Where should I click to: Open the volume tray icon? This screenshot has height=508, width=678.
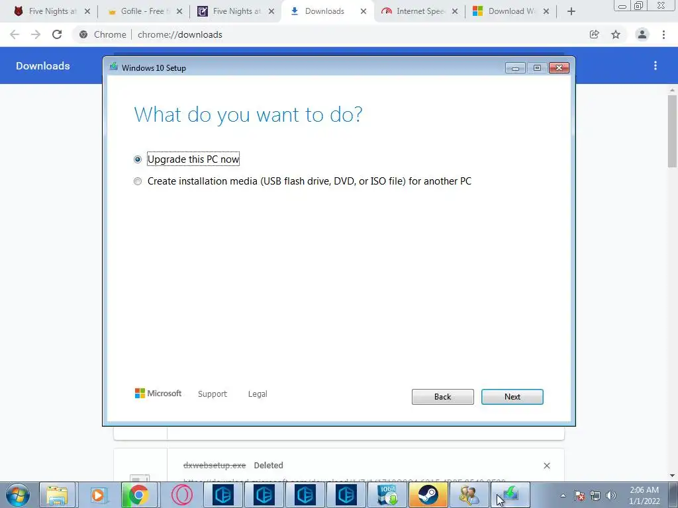tap(611, 495)
